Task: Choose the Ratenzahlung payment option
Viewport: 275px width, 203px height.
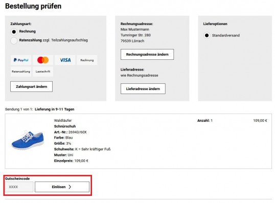Action: pyautogui.click(x=14, y=40)
